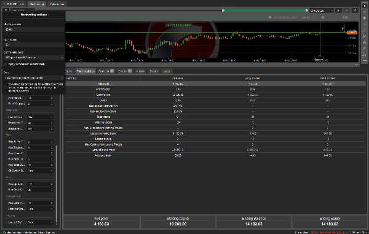
Task: Select the trend line drawing tool
Action: pos(364,30)
